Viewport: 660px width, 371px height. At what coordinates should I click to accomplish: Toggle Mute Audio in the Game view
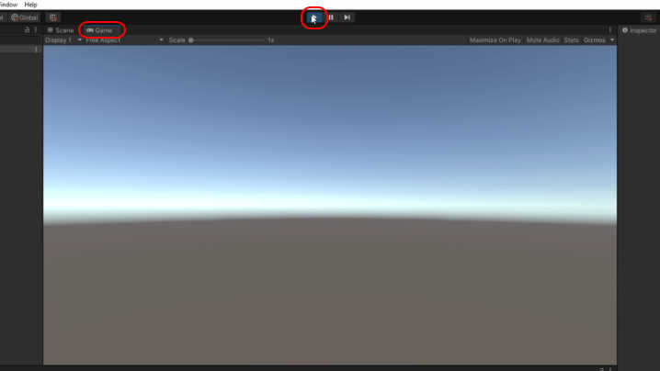click(542, 40)
